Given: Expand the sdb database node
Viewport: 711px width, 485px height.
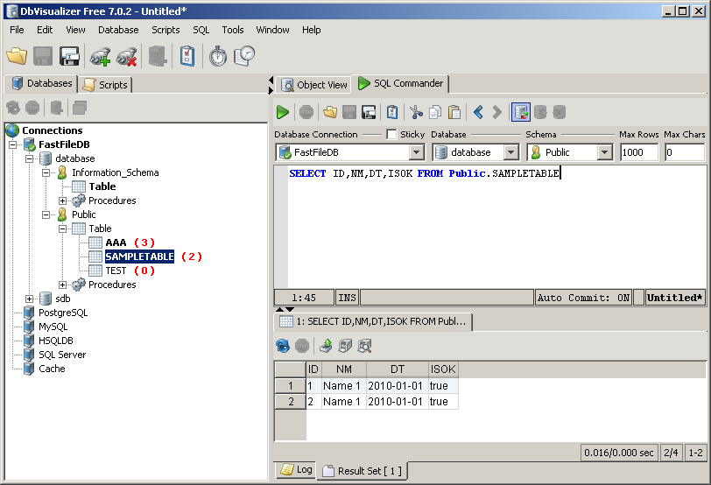Looking at the screenshot, I should click(30, 299).
